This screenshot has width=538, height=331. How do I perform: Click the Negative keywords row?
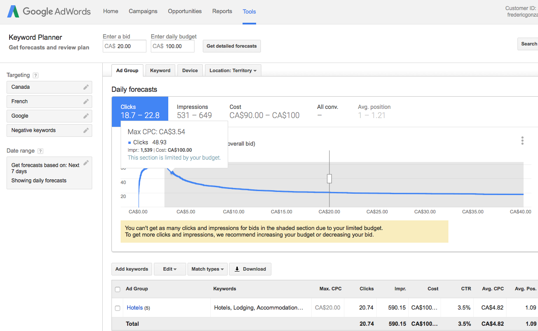[49, 130]
